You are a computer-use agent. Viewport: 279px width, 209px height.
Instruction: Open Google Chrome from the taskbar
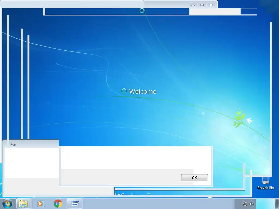coord(58,204)
